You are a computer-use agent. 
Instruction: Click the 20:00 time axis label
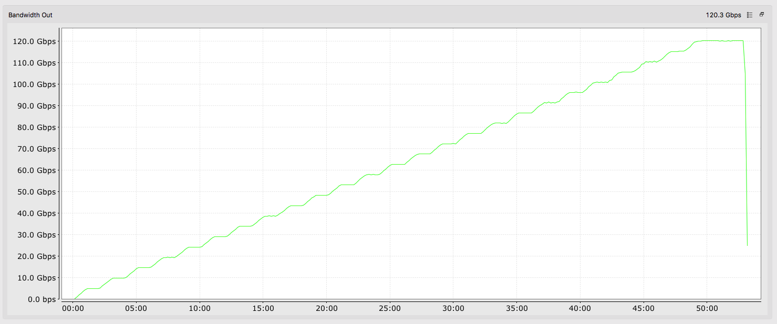pyautogui.click(x=326, y=309)
